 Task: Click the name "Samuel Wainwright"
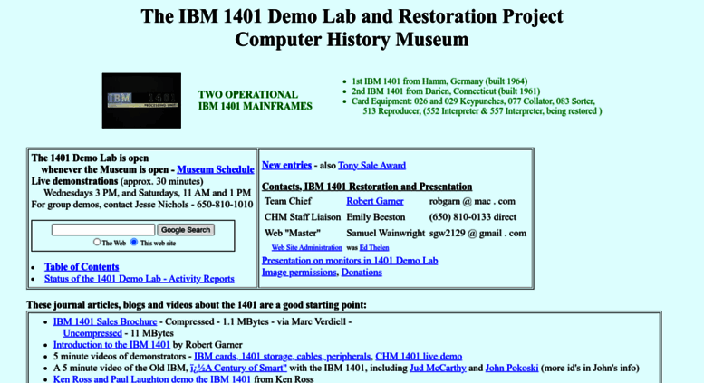coord(386,234)
